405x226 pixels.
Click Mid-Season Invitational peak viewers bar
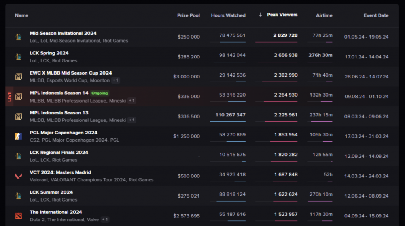[x=276, y=42]
